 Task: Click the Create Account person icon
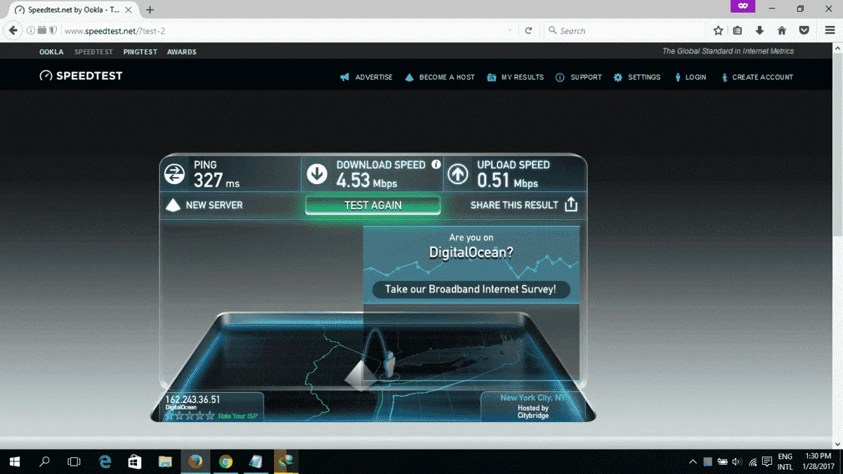tap(724, 77)
